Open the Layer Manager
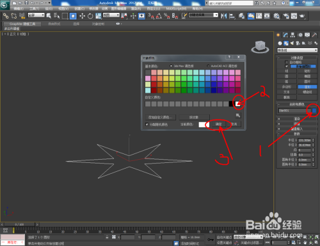Image resolution: width=320 pixels, height=246 pixels. [x=241, y=16]
